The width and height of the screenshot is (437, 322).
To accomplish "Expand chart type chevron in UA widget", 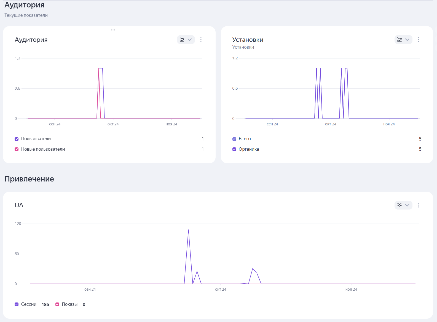I will (x=407, y=205).
